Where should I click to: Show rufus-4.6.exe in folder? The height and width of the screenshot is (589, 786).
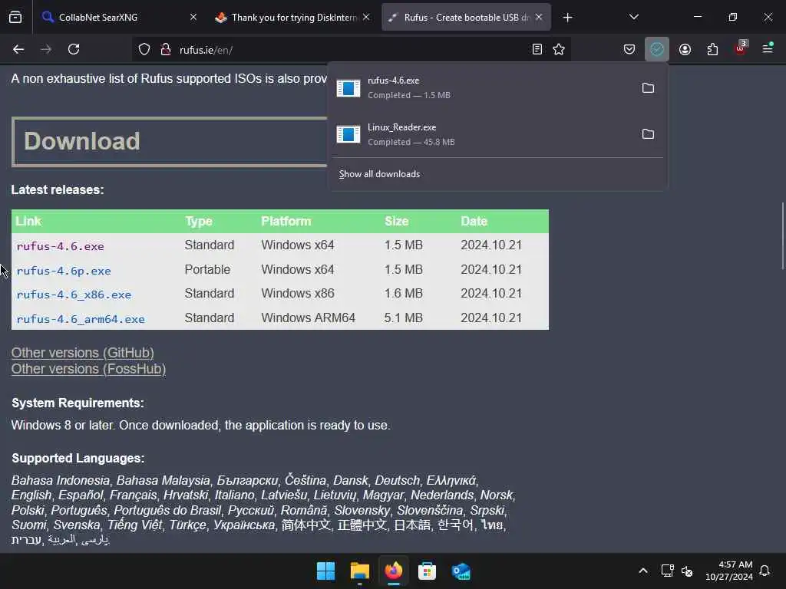tap(648, 88)
